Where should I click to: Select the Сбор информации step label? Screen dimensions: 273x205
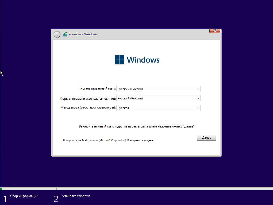24,196
